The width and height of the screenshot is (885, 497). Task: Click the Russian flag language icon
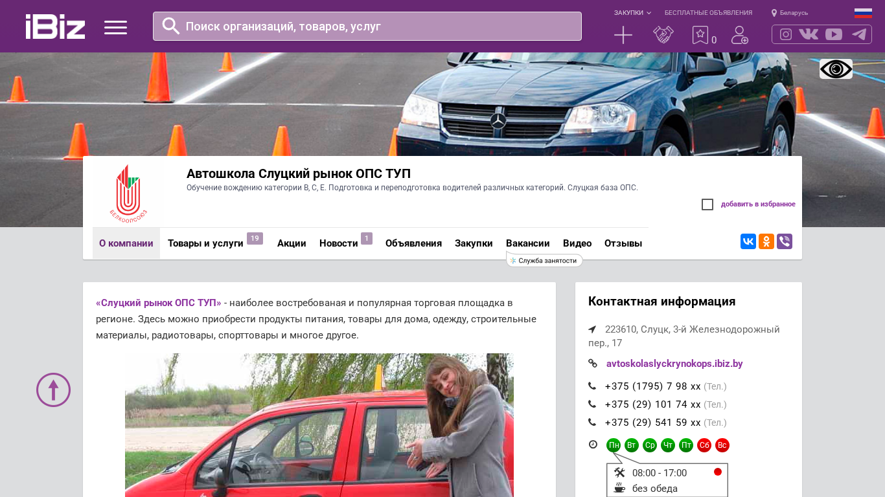coord(863,13)
